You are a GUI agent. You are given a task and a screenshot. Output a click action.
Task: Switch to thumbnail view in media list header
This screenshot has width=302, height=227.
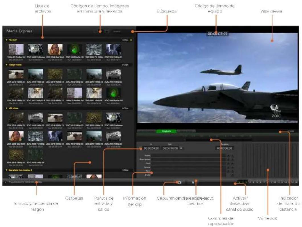[x=101, y=31]
